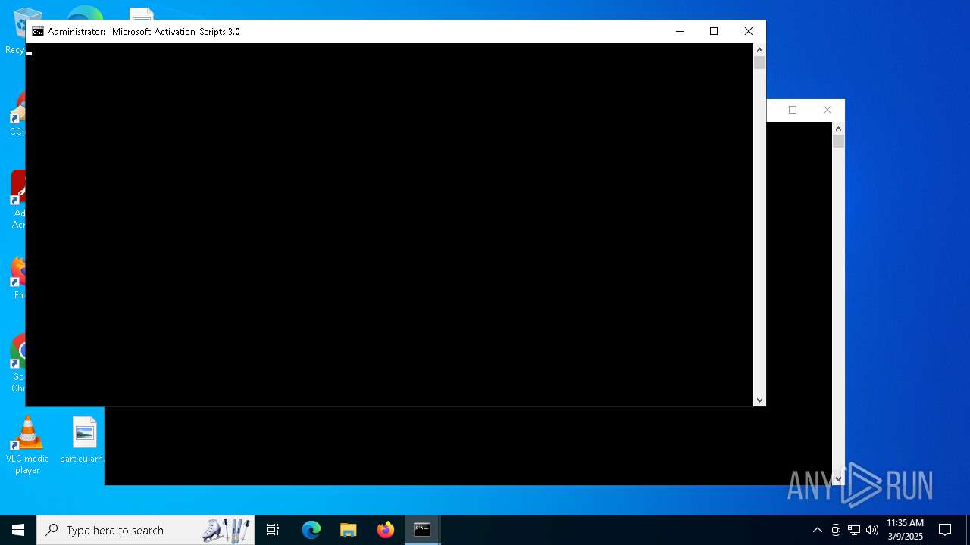Click the Command Prompt taskbar button
Viewport: 970px width, 545px height.
[x=422, y=530]
